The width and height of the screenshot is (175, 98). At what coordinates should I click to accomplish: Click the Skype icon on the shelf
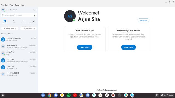coord(132,95)
